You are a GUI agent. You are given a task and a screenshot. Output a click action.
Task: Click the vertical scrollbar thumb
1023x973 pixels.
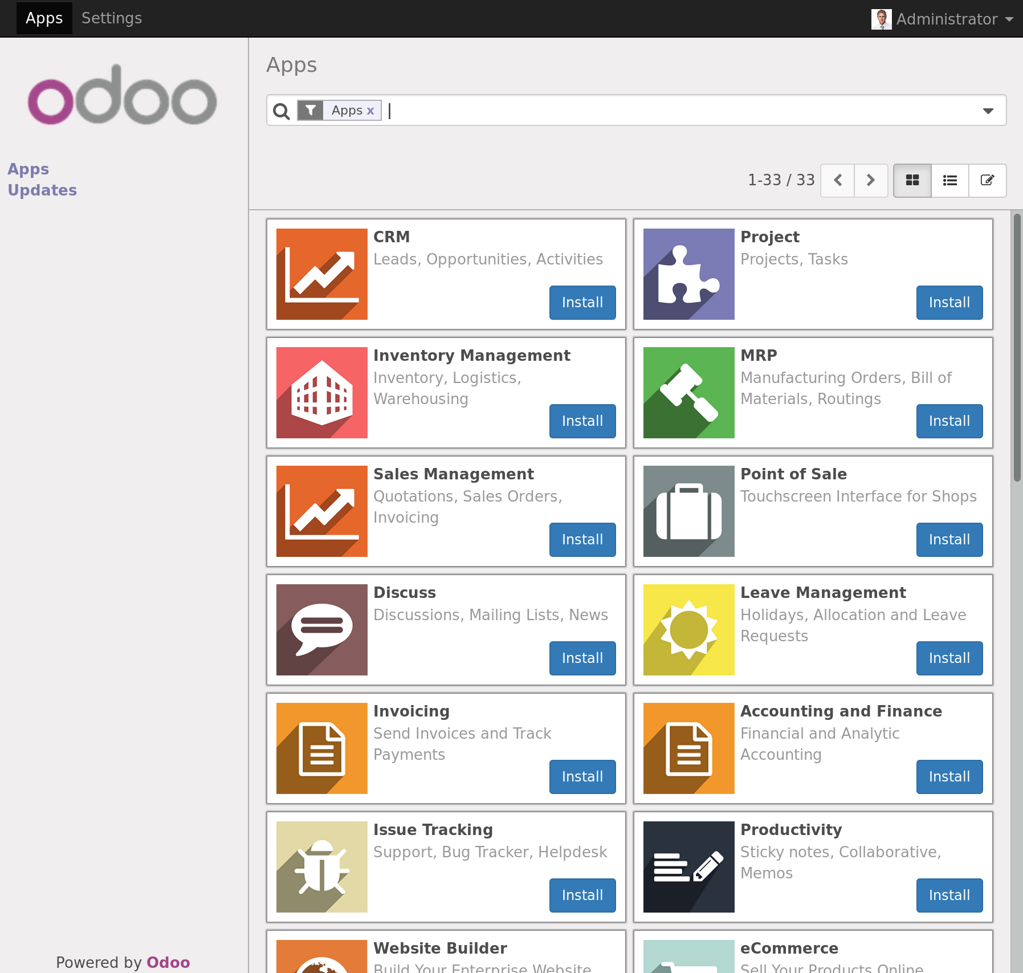pyautogui.click(x=1016, y=348)
